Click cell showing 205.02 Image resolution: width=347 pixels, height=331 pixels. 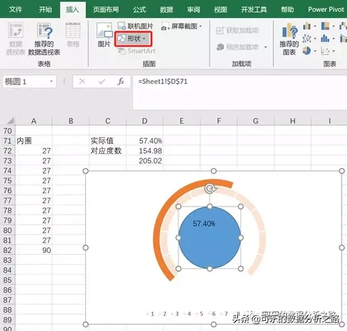pos(145,161)
